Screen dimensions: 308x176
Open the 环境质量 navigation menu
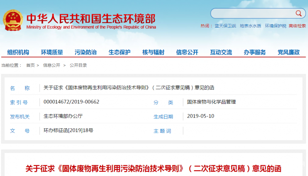(x=52, y=52)
